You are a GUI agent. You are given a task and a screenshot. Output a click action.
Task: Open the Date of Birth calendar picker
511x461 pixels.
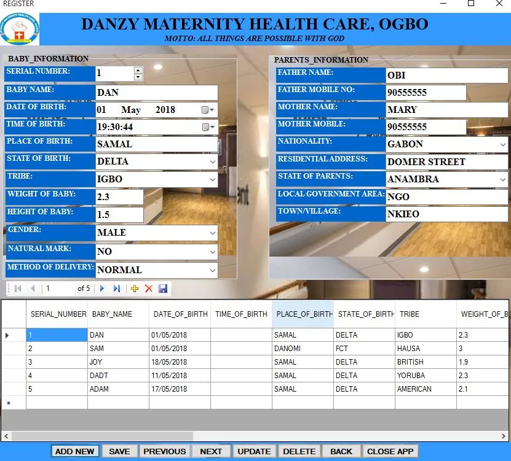pyautogui.click(x=208, y=110)
